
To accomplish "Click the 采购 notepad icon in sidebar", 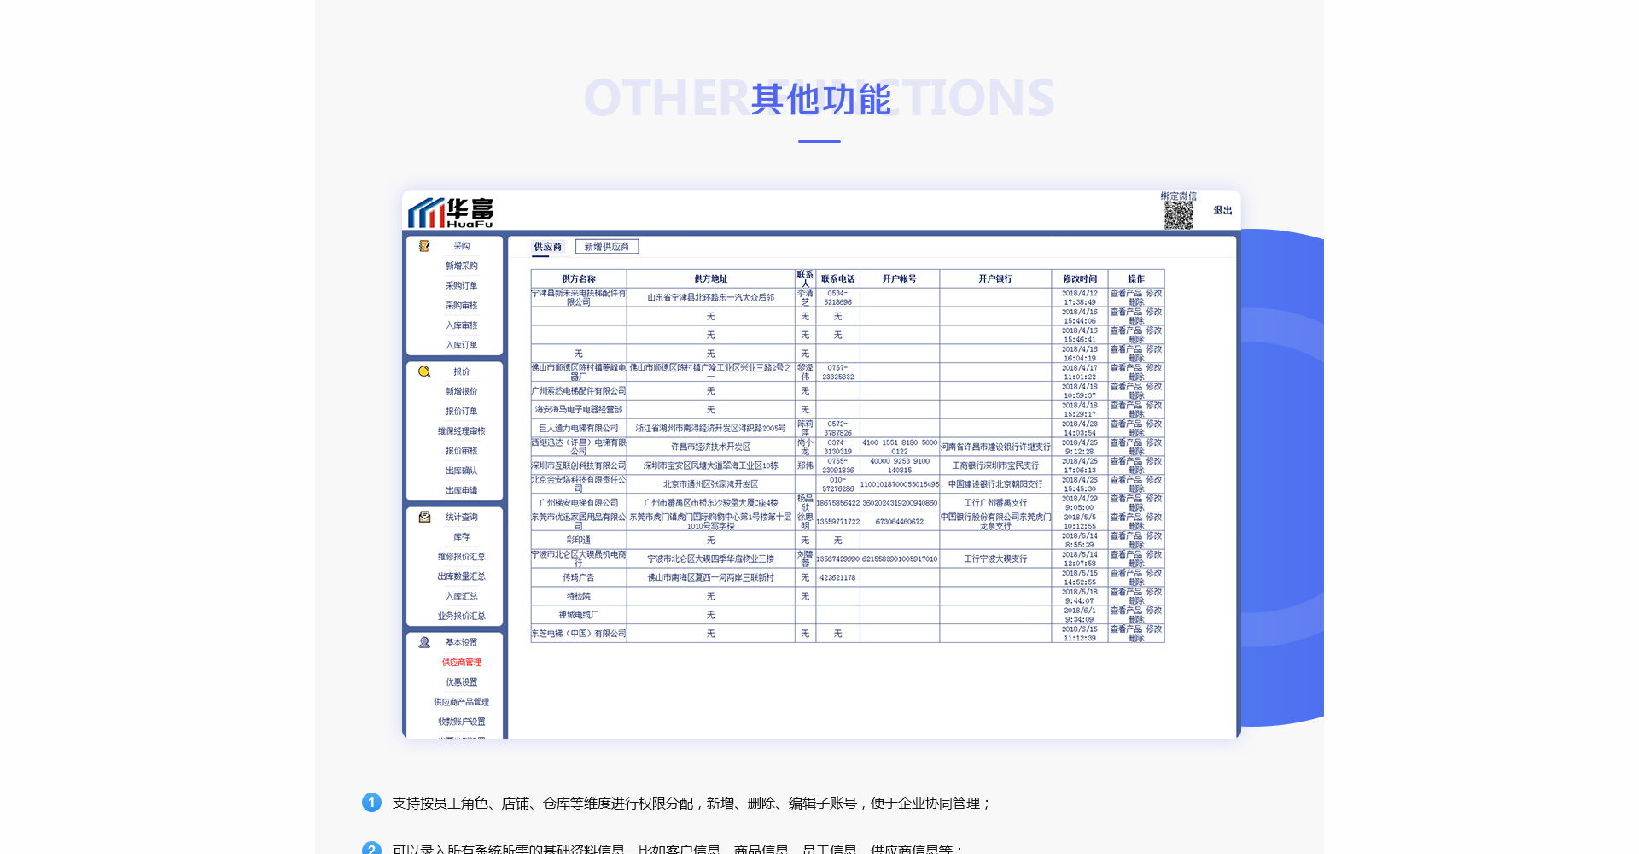I will 424,246.
